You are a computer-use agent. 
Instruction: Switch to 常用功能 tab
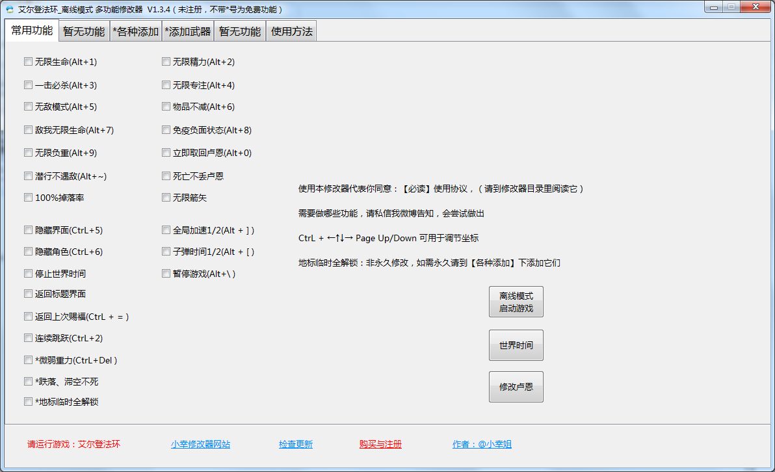coord(32,31)
